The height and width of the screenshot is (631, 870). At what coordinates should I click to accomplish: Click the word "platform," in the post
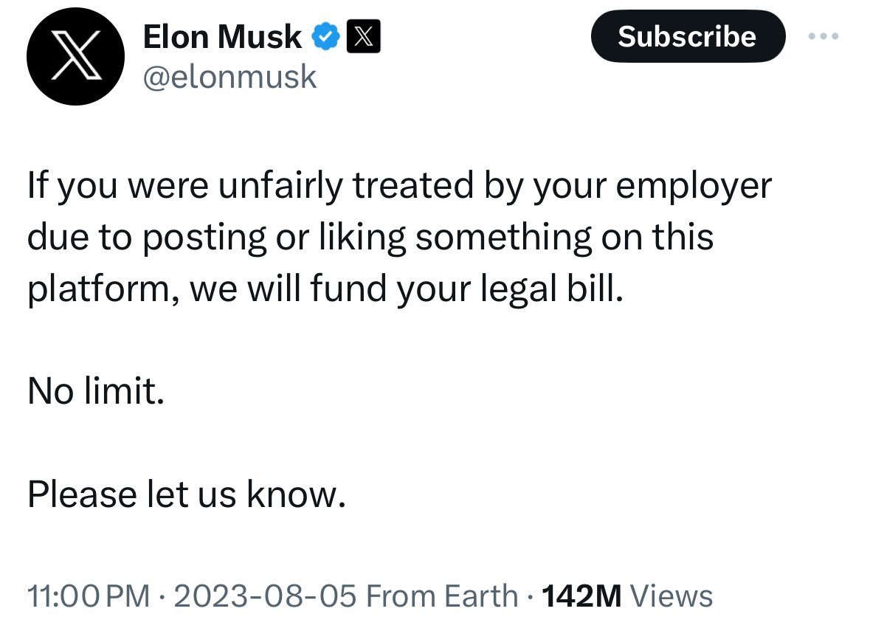pyautogui.click(x=103, y=290)
